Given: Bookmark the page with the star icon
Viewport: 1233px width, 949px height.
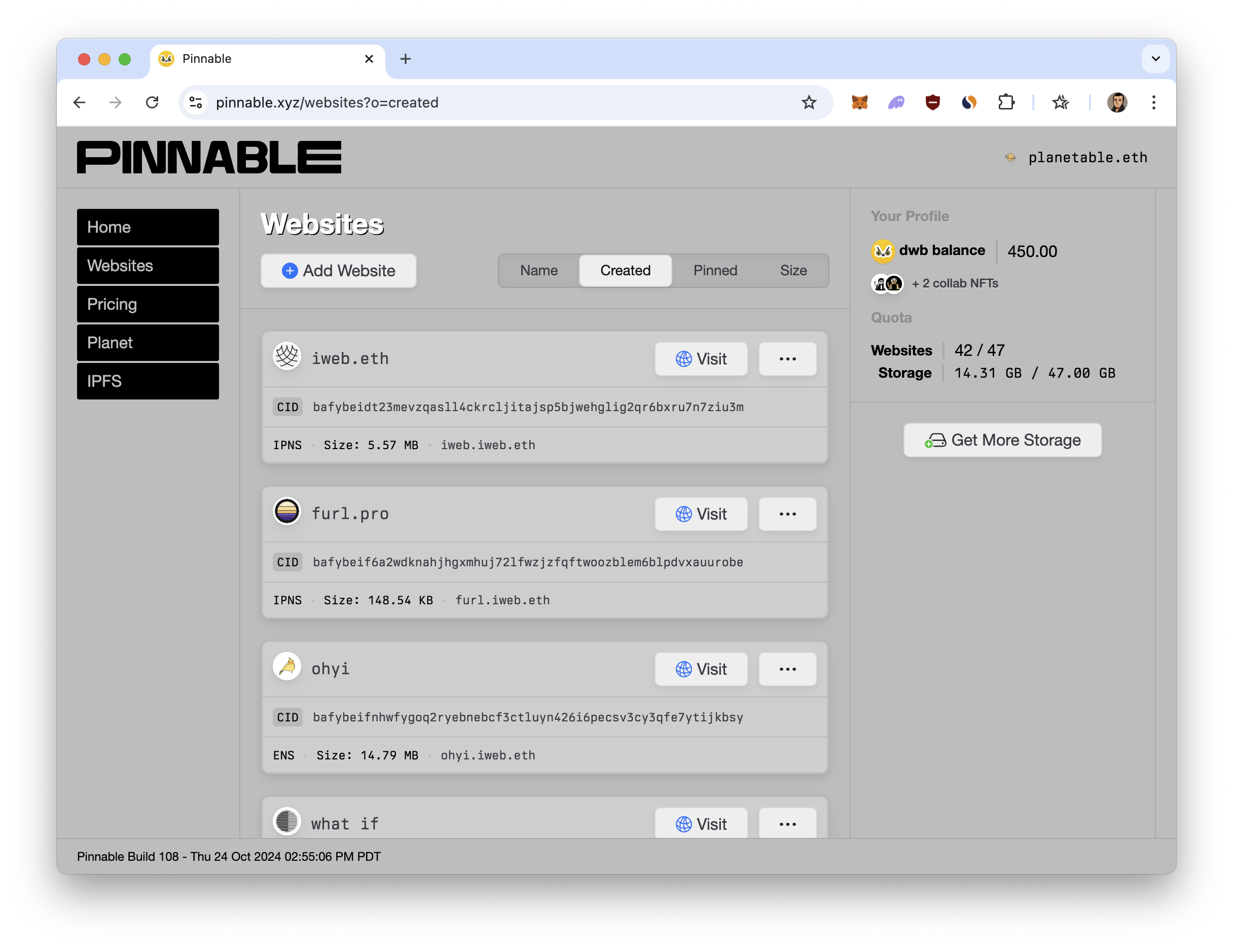Looking at the screenshot, I should 810,102.
